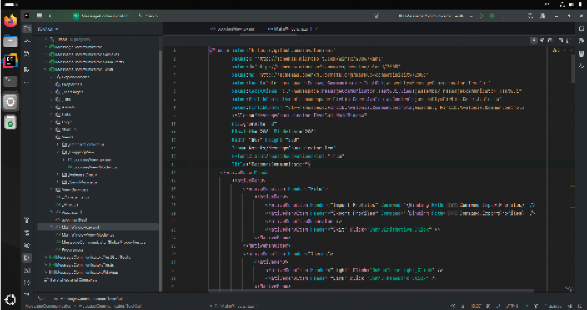Show more tool windows via ellipsis icon

tap(27, 82)
